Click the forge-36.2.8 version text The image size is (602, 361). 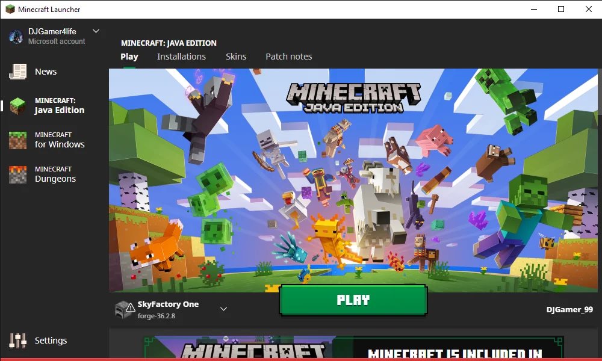157,316
